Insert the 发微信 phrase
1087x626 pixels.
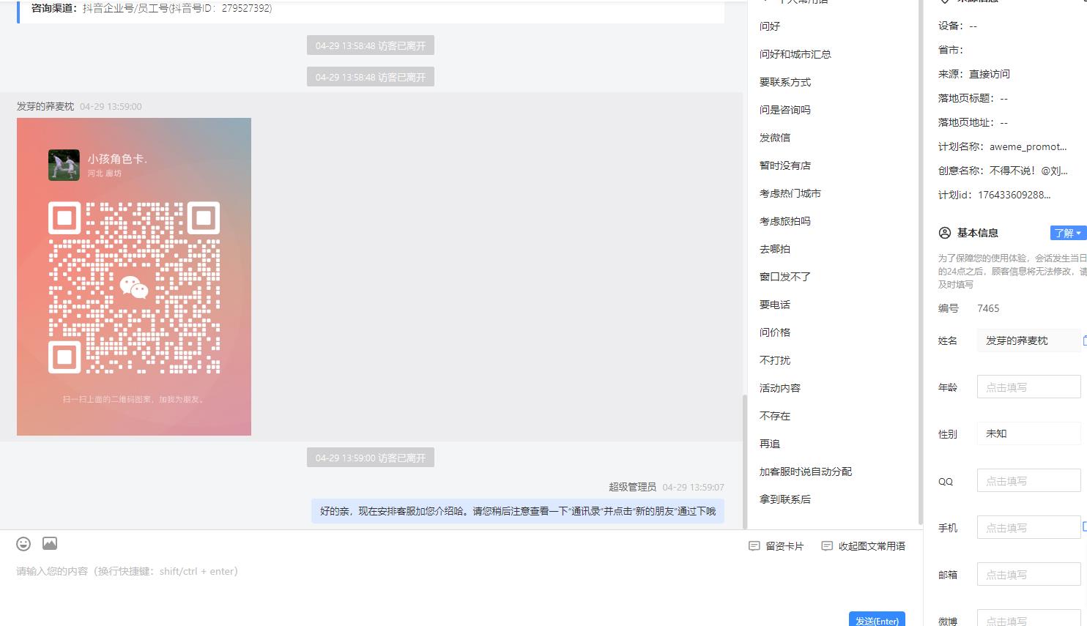pos(775,138)
